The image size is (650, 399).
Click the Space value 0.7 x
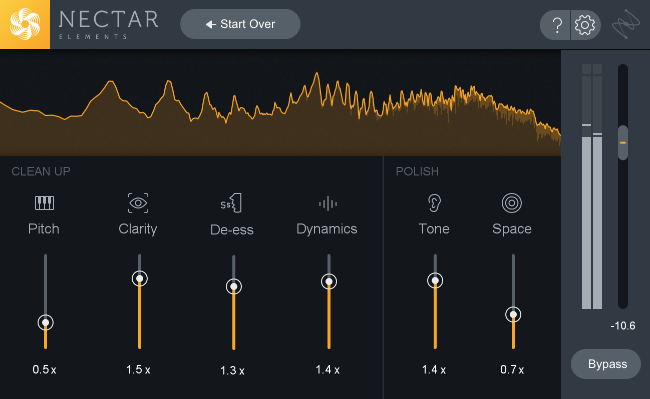click(512, 370)
